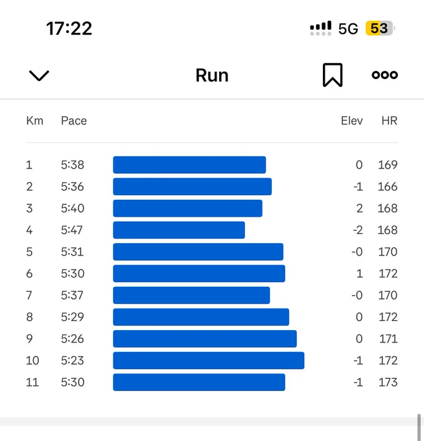
Task: Tap the HR column header
Action: [390, 121]
